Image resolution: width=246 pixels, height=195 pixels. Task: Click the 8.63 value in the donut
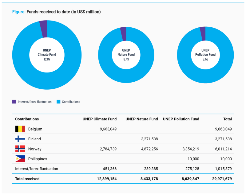tap(205, 59)
